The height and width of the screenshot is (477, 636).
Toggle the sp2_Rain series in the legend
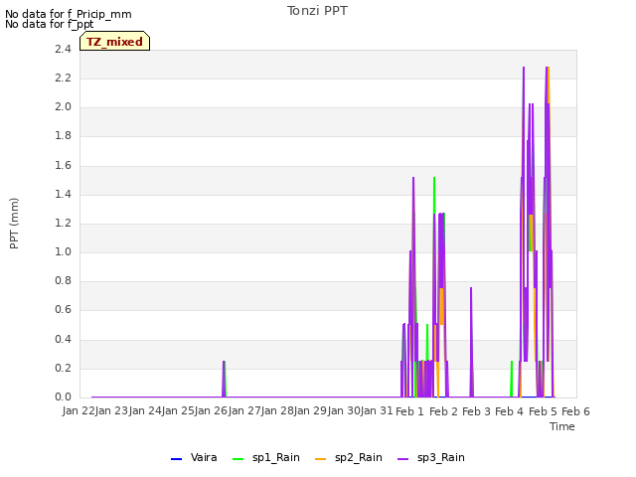(349, 457)
